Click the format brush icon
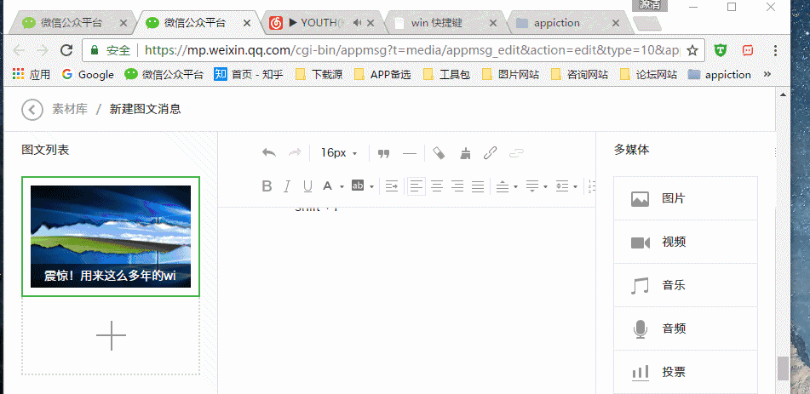 pyautogui.click(x=464, y=153)
